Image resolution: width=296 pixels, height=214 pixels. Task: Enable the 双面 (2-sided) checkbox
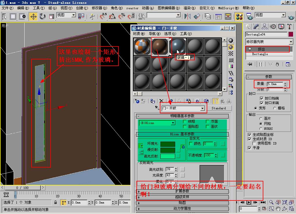pos(208,122)
